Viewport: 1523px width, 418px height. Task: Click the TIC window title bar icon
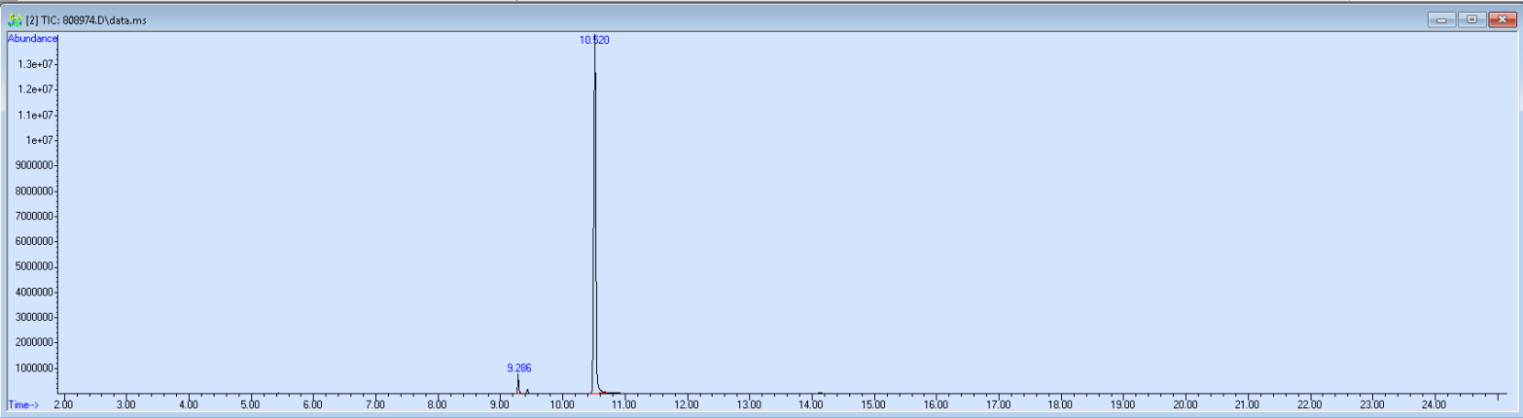(14, 19)
